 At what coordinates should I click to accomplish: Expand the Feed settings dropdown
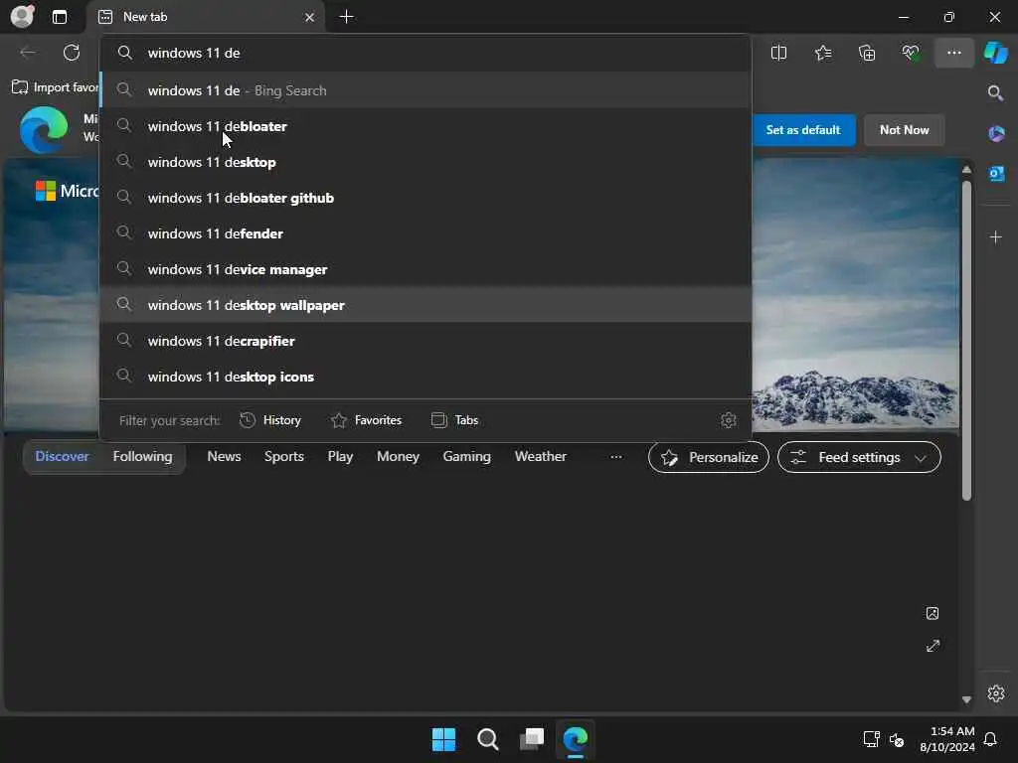(859, 457)
